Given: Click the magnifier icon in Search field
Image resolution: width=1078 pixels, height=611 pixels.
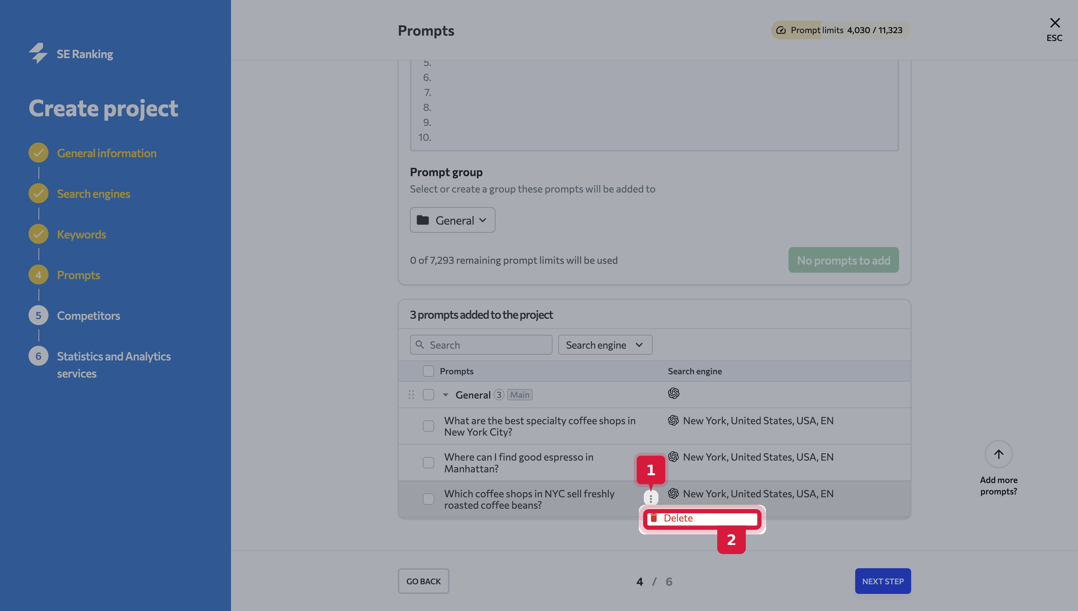Looking at the screenshot, I should pyautogui.click(x=419, y=344).
